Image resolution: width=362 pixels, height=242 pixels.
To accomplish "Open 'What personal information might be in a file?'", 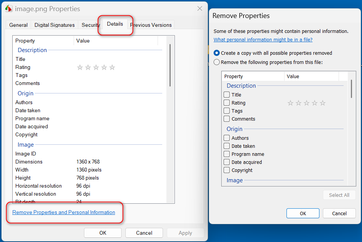I will pyautogui.click(x=263, y=40).
